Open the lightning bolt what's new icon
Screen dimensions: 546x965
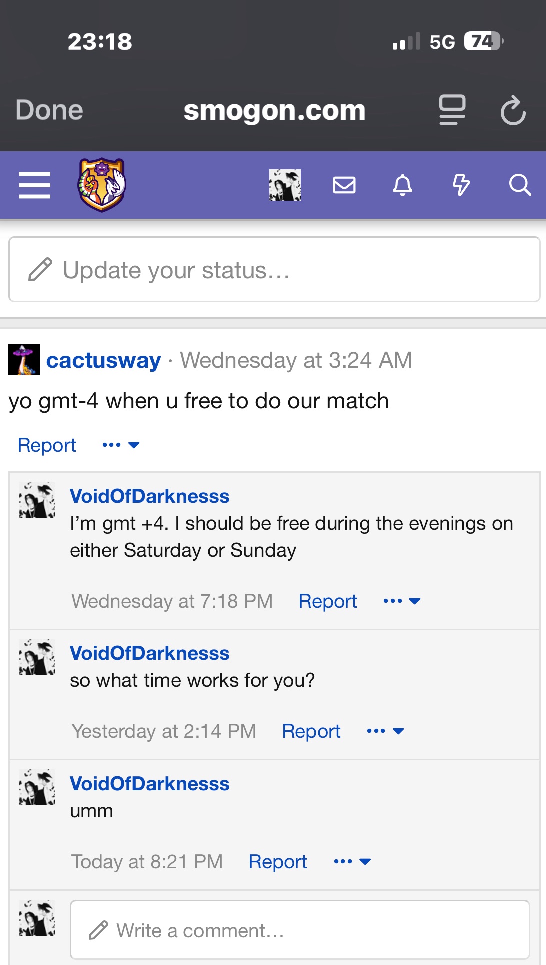click(461, 185)
